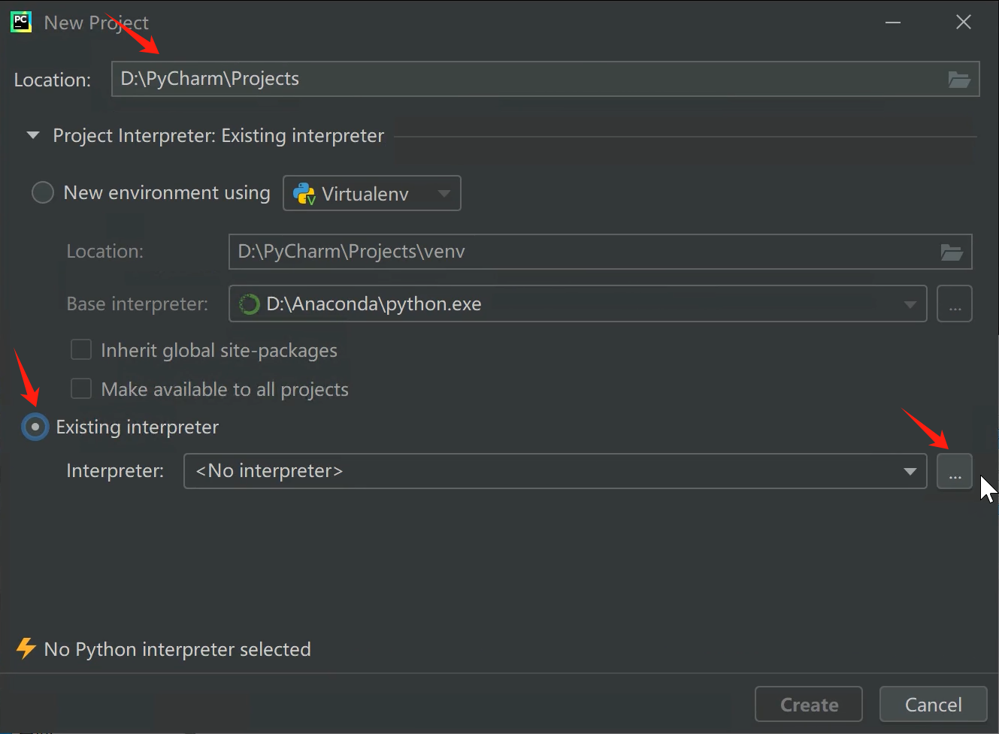This screenshot has height=734, width=999.
Task: Browse for the venv Location folder
Action: point(952,252)
